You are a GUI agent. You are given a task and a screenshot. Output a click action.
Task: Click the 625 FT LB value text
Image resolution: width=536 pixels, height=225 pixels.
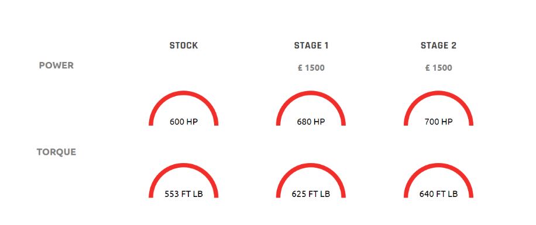311,194
